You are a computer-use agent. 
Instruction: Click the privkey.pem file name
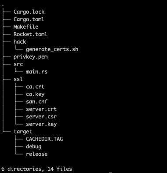pyautogui.click(x=31, y=57)
